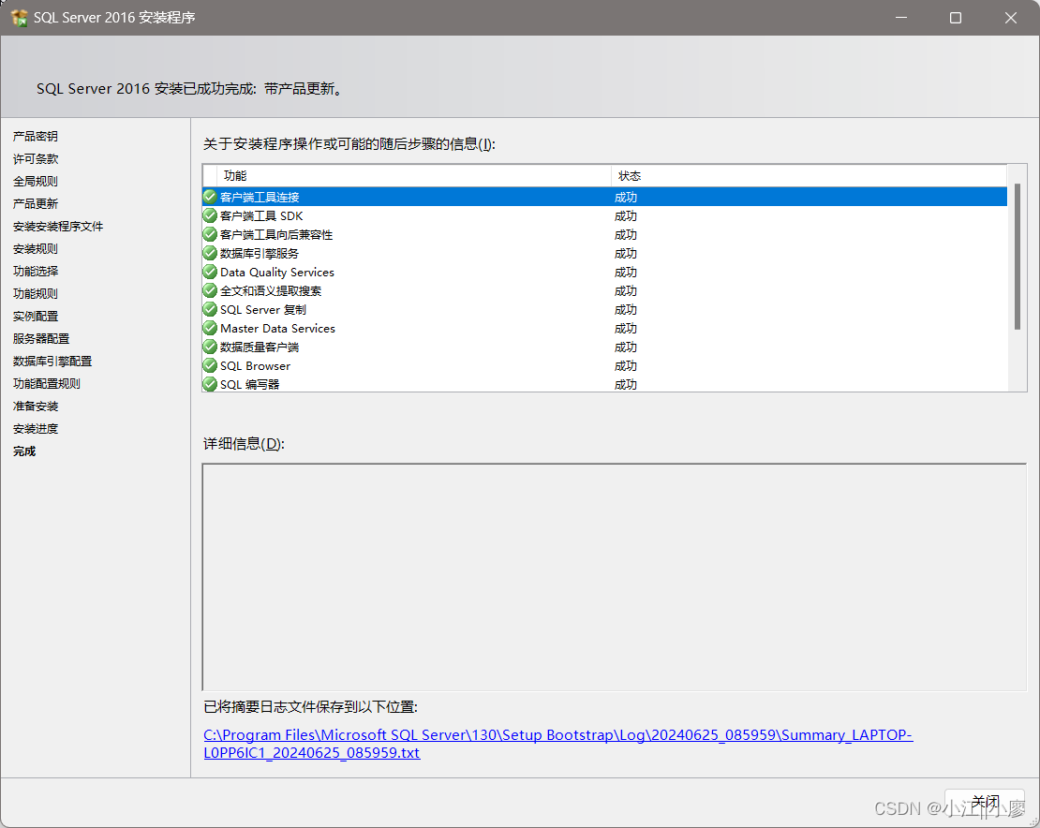Click the check icon beside Master Data Services
Viewport: 1040px width, 828px height.
pyautogui.click(x=209, y=328)
